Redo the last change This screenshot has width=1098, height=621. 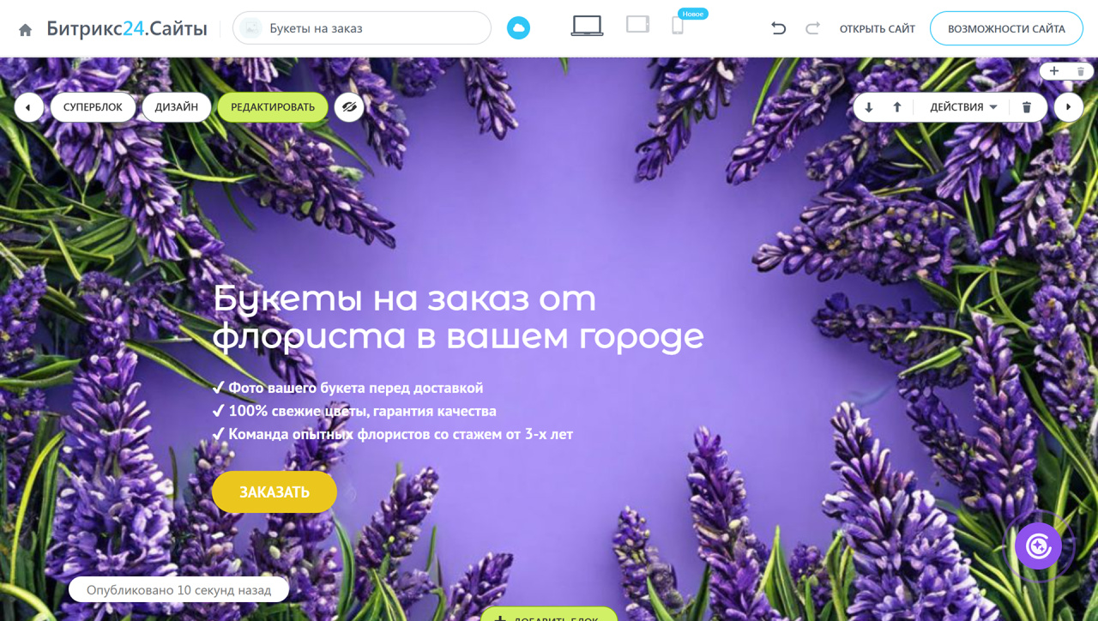click(812, 28)
